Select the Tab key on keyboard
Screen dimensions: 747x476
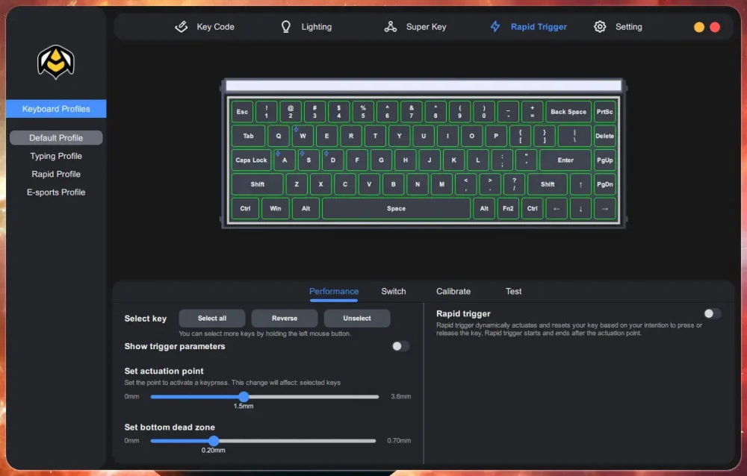(248, 136)
